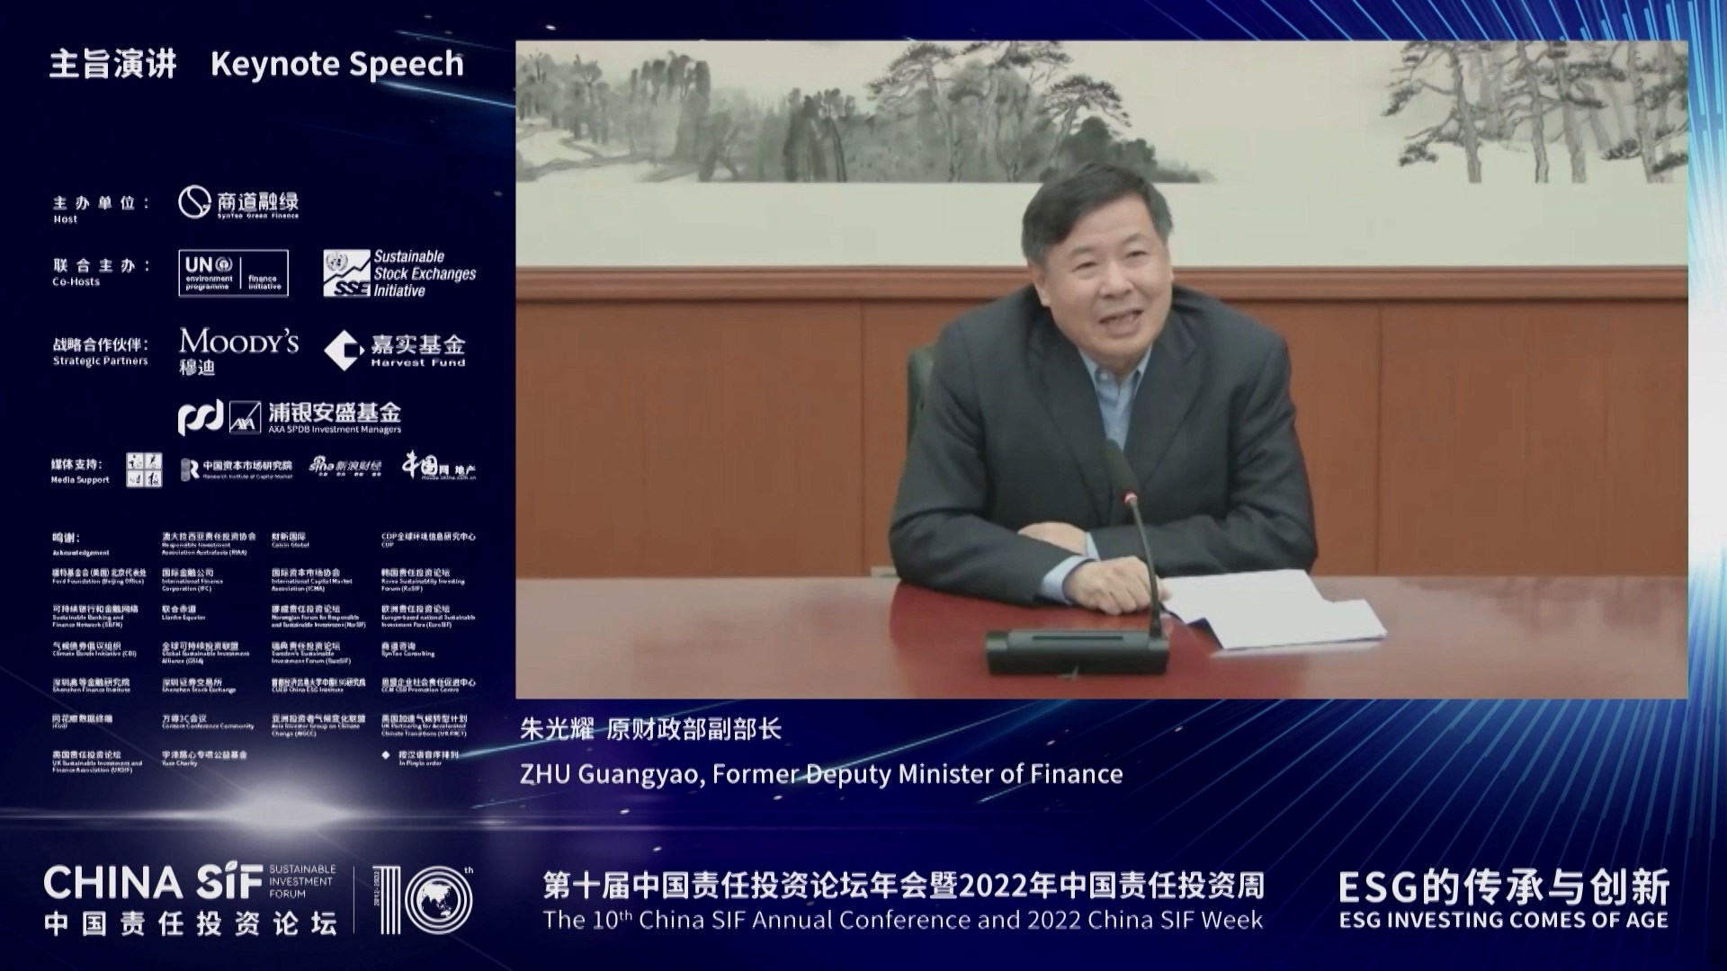This screenshot has height=971, width=1727.
Task: Click the Shenzhen Stock Exchange acknowledgement entry
Action: 199,686
